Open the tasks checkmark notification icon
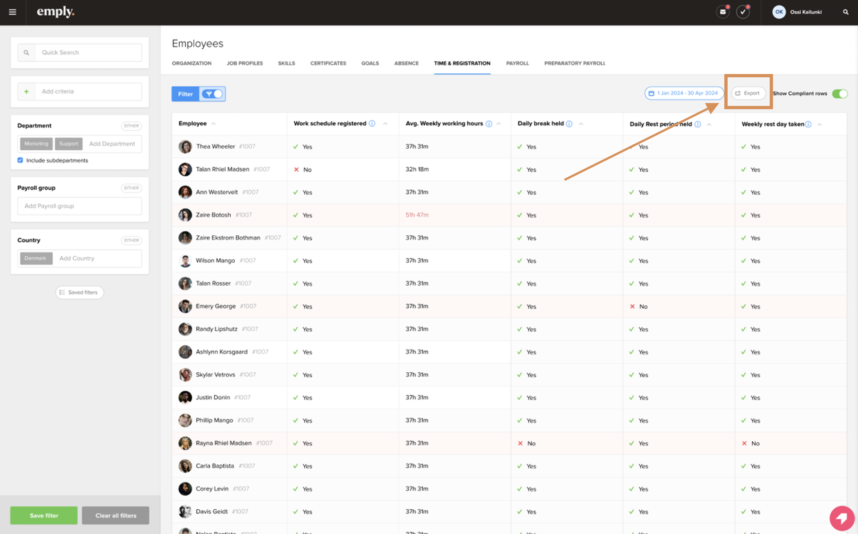Screen dimensions: 858x534 (x=743, y=12)
